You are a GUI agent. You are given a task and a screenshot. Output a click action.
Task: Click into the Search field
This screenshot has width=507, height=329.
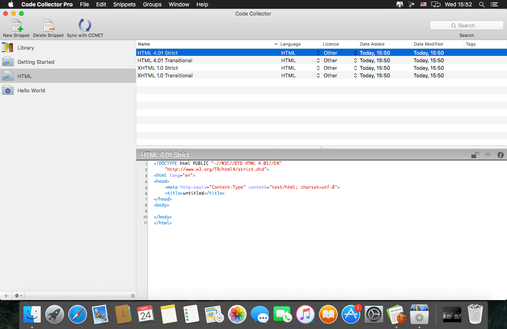[x=467, y=25]
